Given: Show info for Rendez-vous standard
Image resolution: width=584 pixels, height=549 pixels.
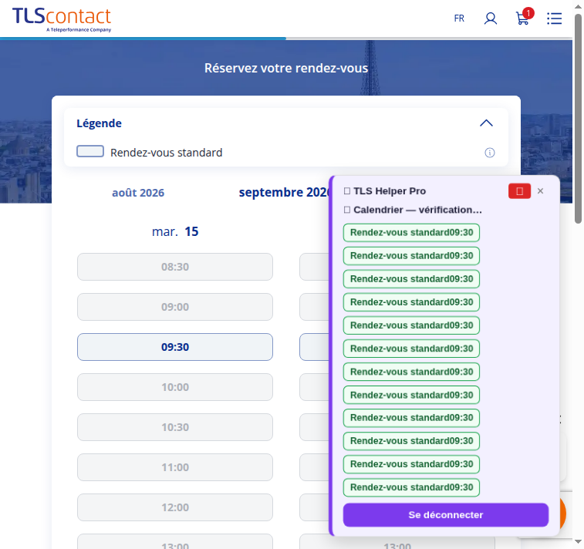Looking at the screenshot, I should coord(489,153).
